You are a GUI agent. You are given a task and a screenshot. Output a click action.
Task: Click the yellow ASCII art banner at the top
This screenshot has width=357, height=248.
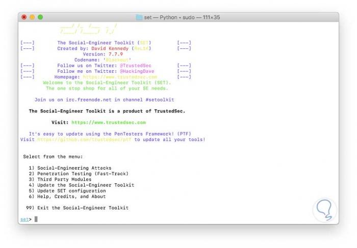coord(89,29)
